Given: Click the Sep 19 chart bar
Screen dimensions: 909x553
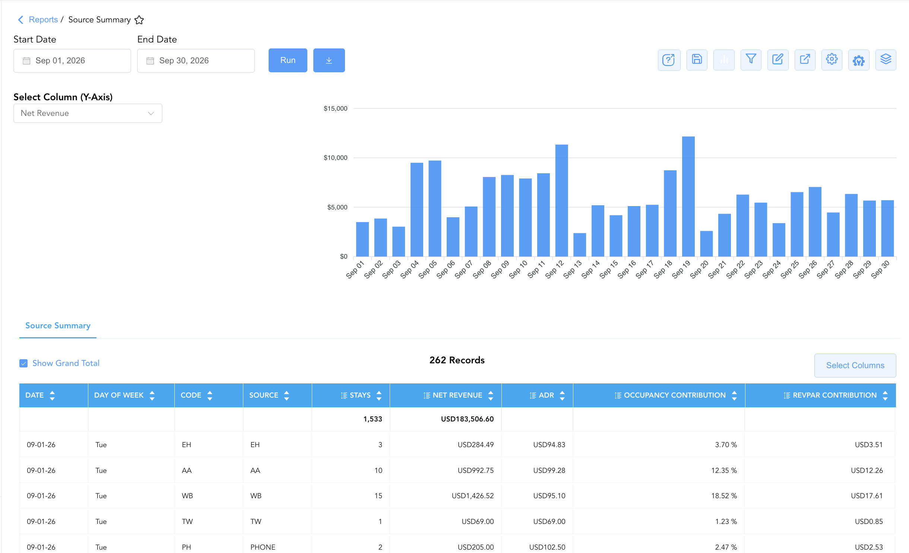Looking at the screenshot, I should 688,196.
